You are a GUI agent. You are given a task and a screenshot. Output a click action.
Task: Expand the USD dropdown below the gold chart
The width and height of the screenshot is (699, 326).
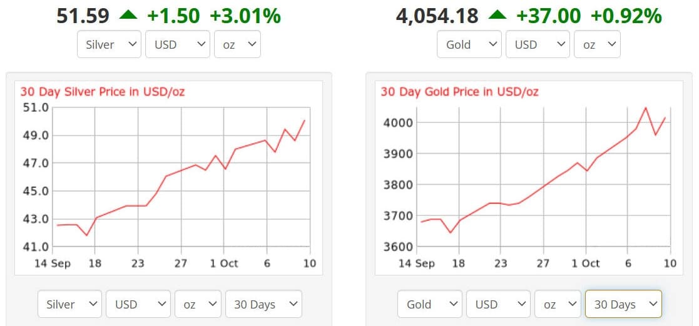pyautogui.click(x=497, y=305)
